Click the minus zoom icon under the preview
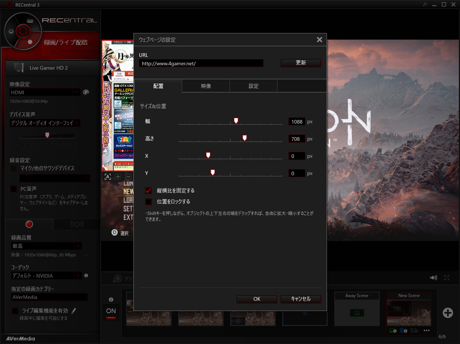The width and height of the screenshot is (460, 344). pos(128,177)
